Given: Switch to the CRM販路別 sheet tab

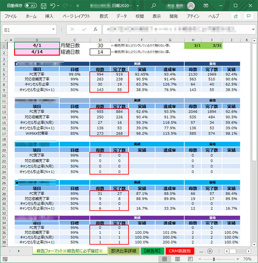Looking at the screenshot, I should point(180,251).
